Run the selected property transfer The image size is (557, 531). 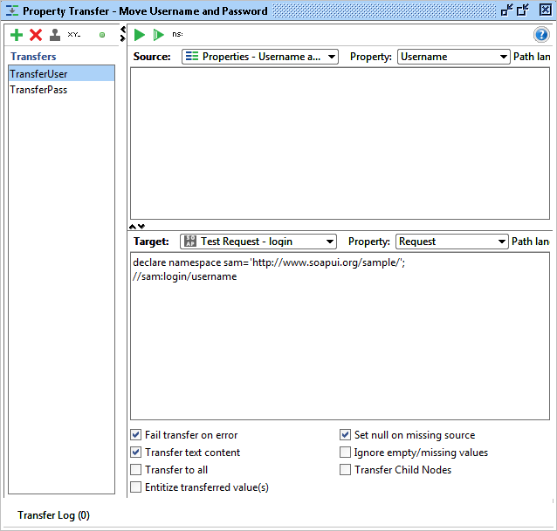click(140, 35)
